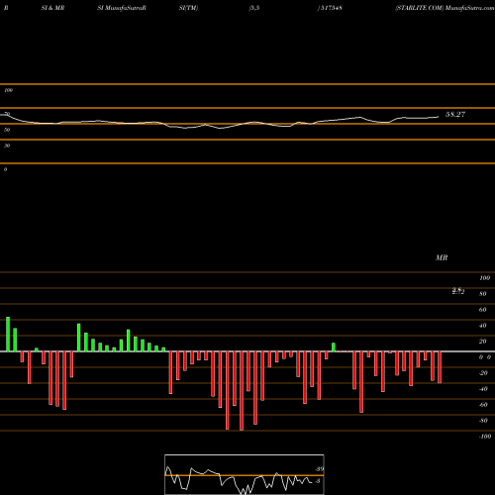This screenshot has height=495, width=495.
Task: Click the 80 label on the MR axis
Action: pyautogui.click(x=483, y=294)
